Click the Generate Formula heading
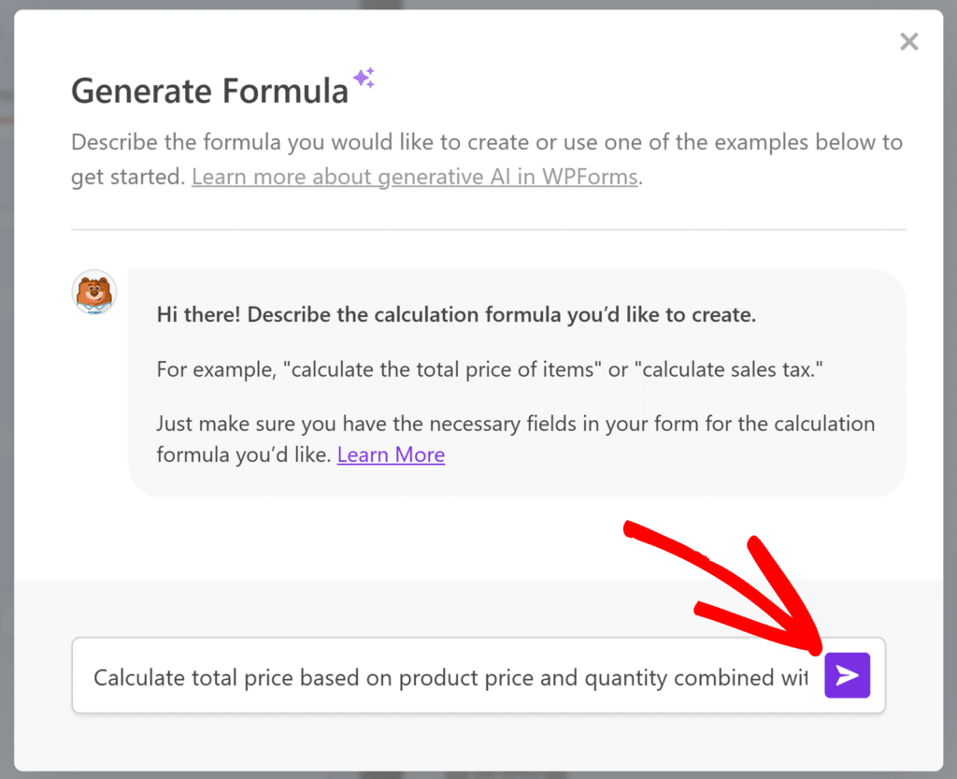Viewport: 957px width, 779px height. [x=209, y=91]
